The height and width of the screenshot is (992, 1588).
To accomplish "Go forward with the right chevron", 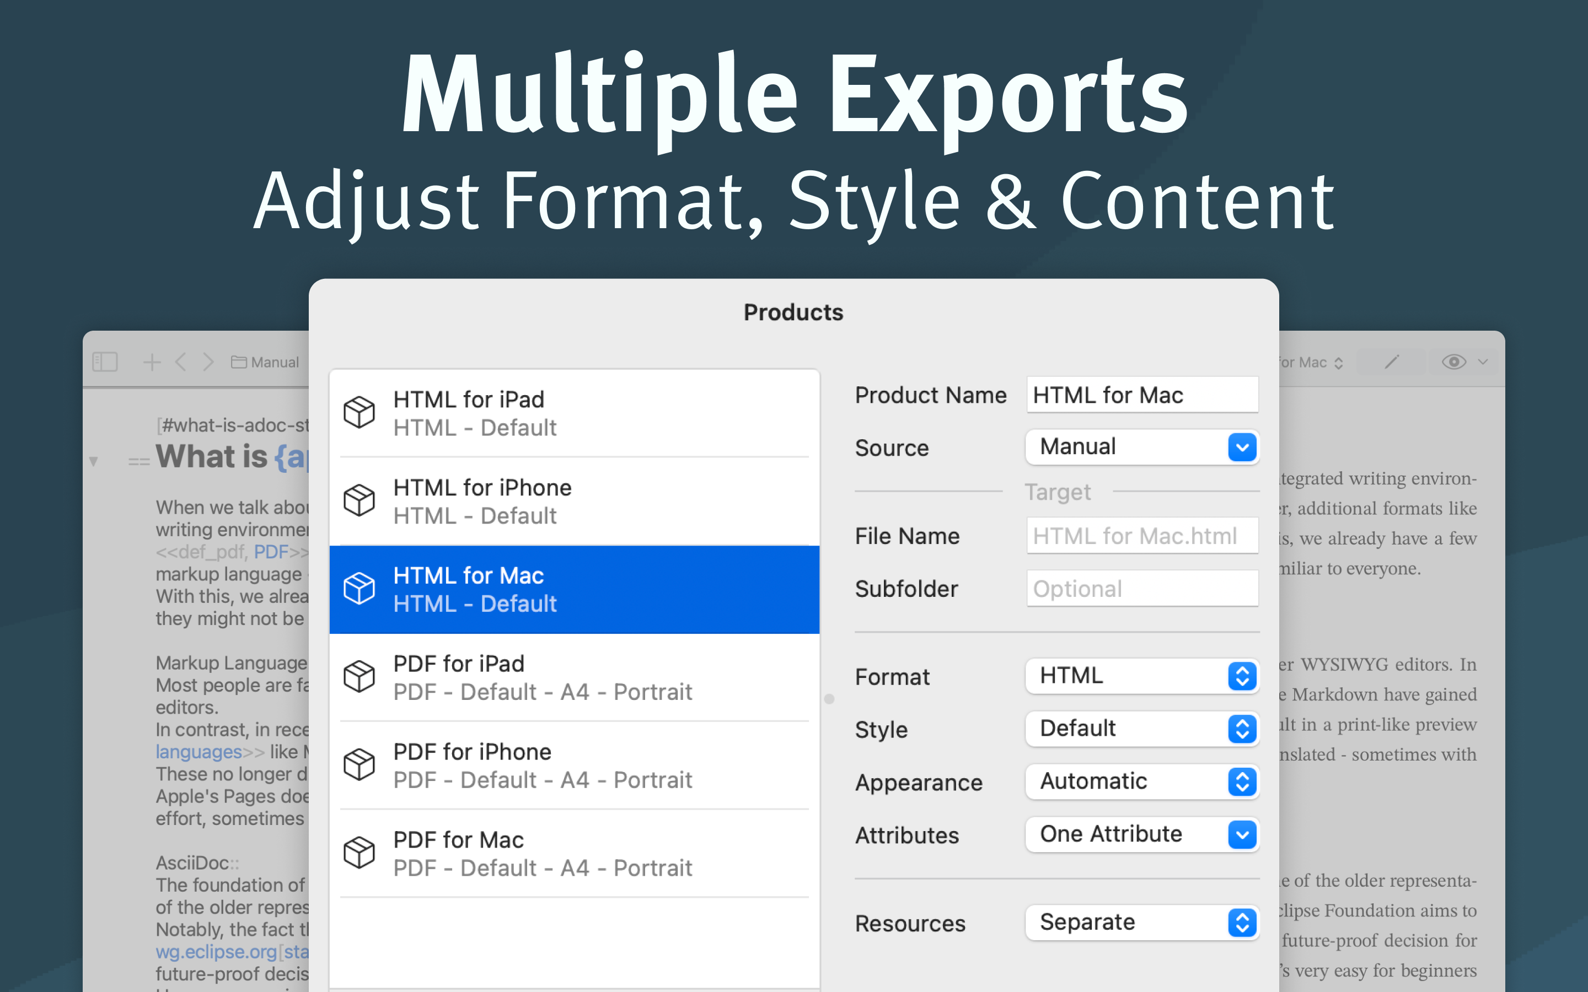I will coord(208,362).
